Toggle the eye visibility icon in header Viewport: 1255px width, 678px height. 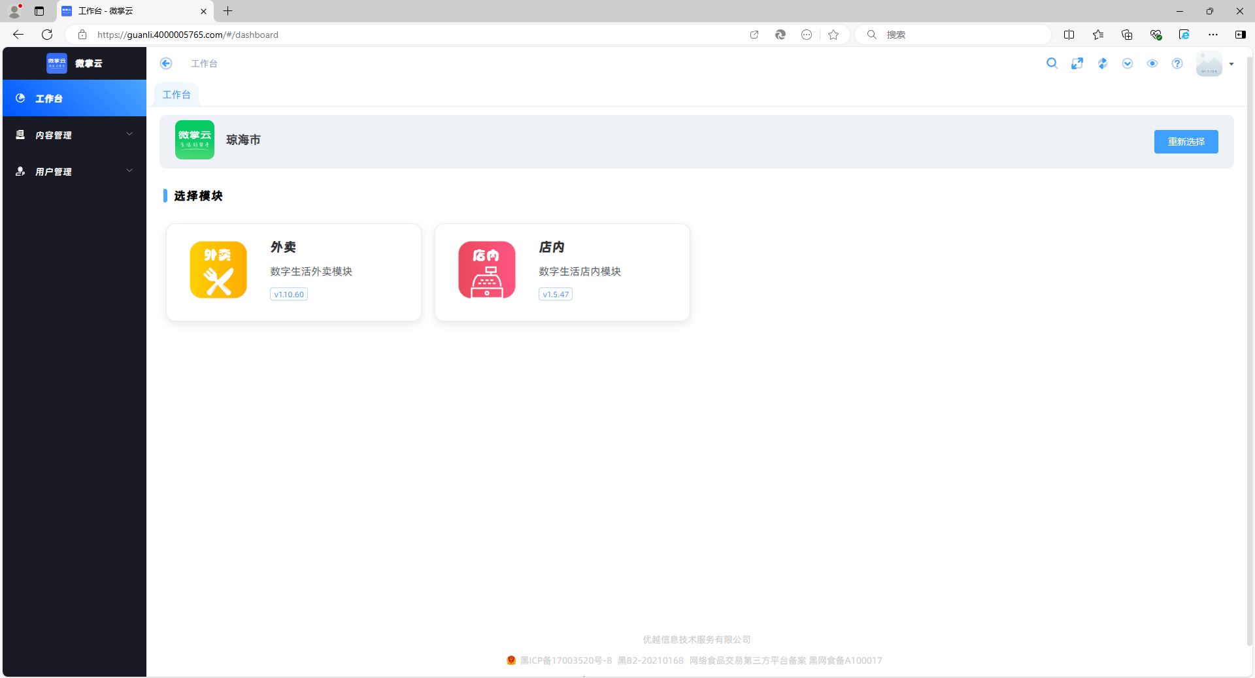click(x=1152, y=63)
